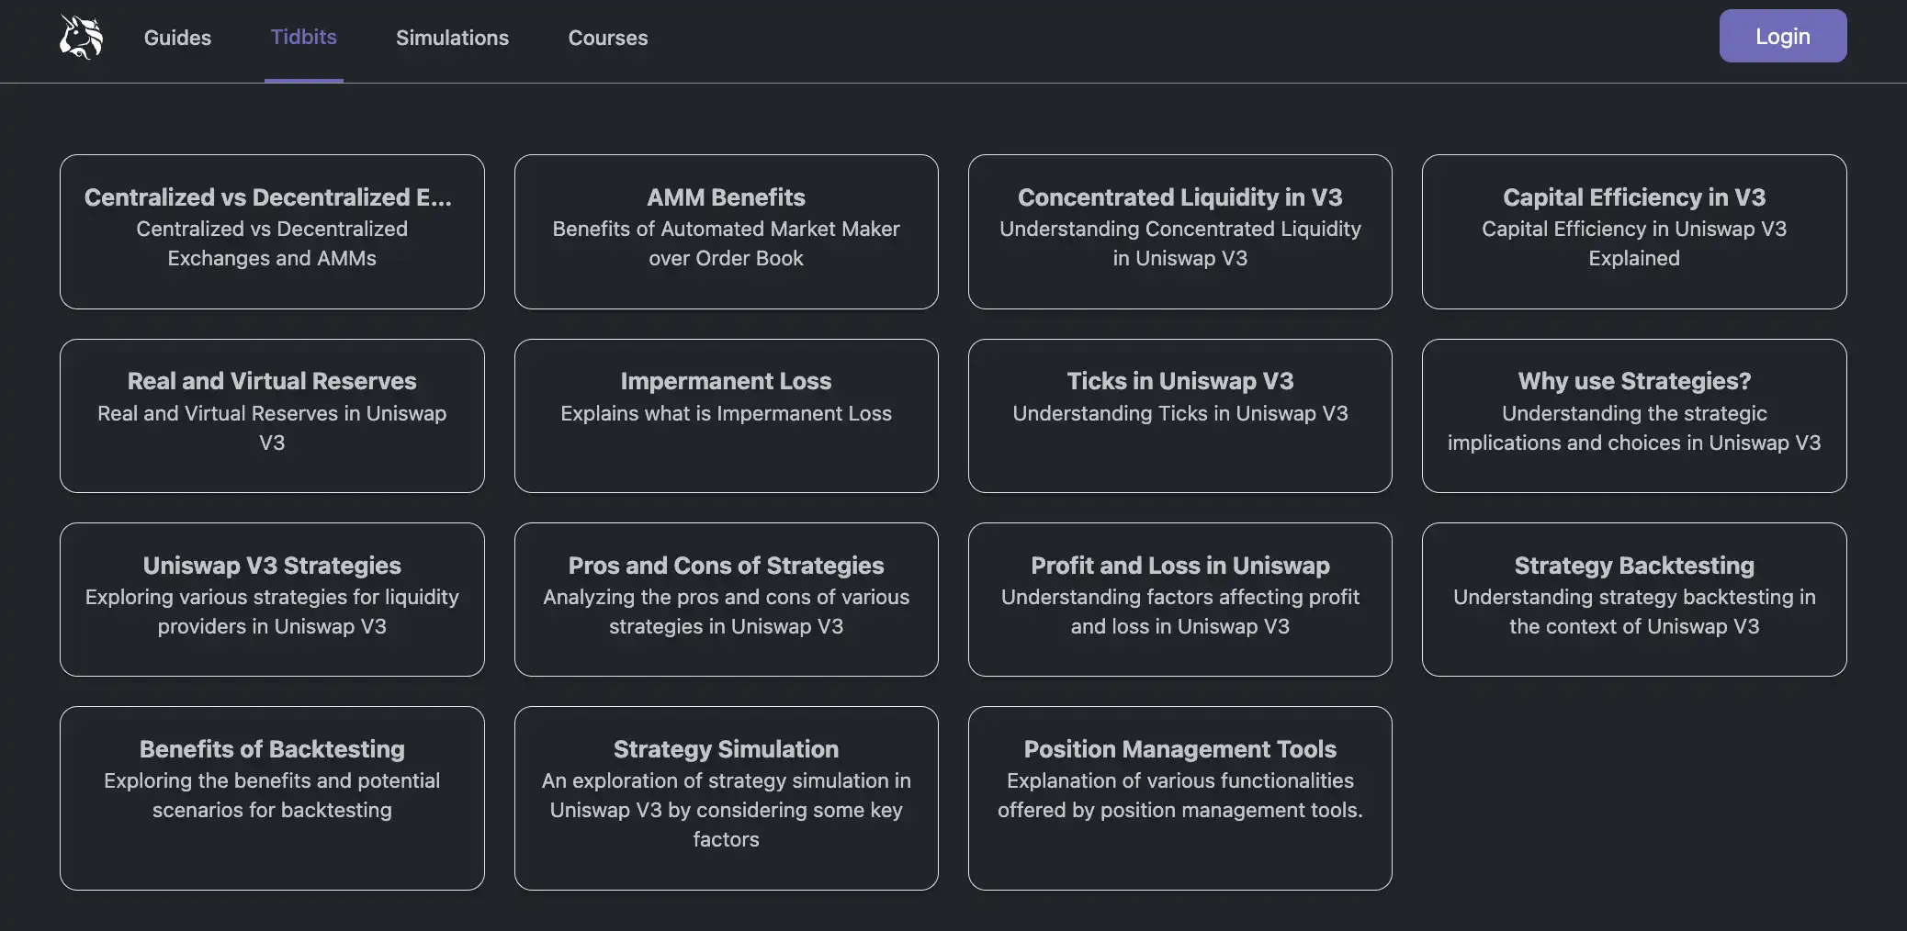Open the Benefits of Backtesting card
1907x931 pixels.
point(272,797)
